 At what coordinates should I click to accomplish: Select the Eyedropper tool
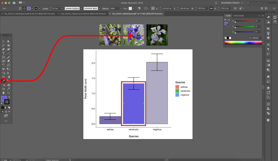tap(4, 81)
